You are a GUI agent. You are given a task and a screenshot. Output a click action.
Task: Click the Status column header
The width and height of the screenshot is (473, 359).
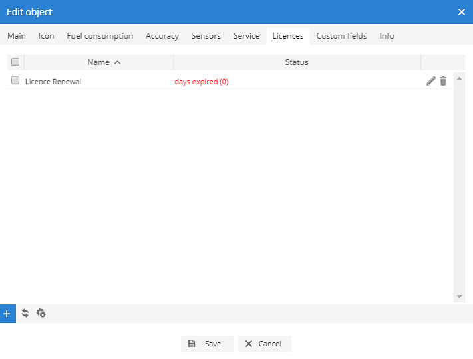pos(297,62)
